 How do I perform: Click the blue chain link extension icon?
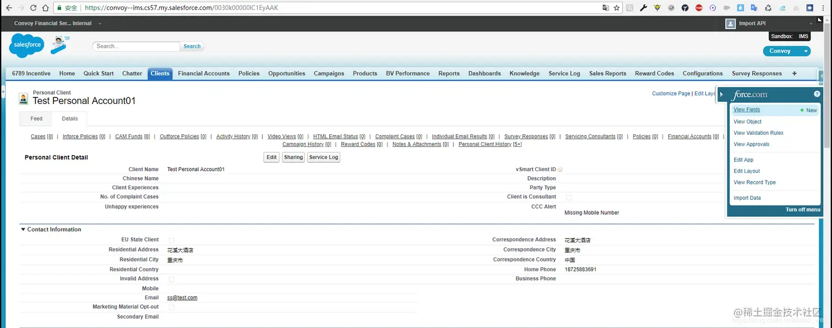coord(782,8)
